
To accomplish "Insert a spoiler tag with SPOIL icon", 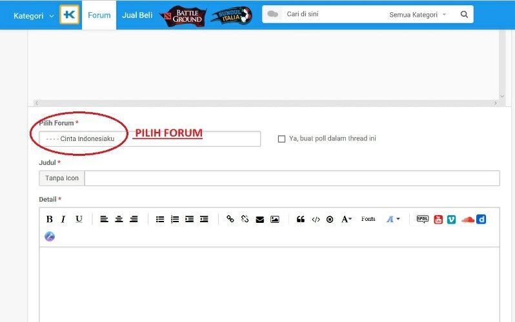I will click(422, 219).
